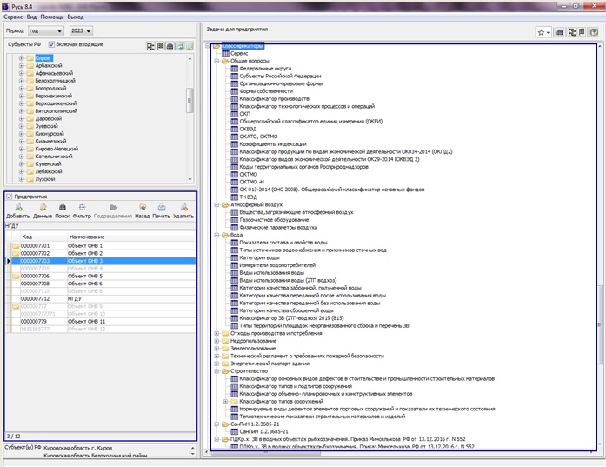Uncheck the Предприятия checkbox
The image size is (606, 467).
pyautogui.click(x=10, y=197)
